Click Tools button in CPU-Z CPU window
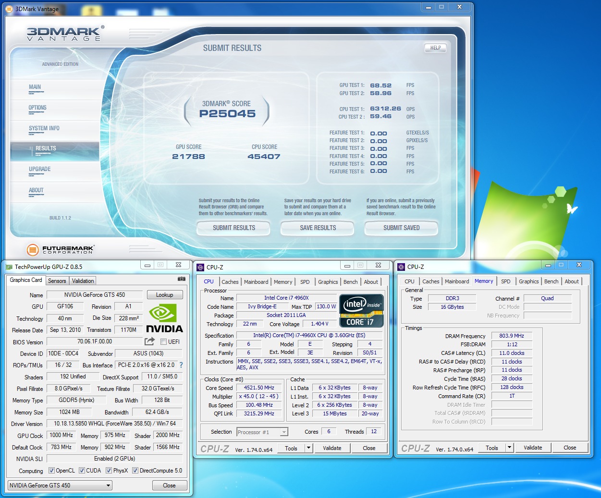601x498 pixels. click(291, 448)
